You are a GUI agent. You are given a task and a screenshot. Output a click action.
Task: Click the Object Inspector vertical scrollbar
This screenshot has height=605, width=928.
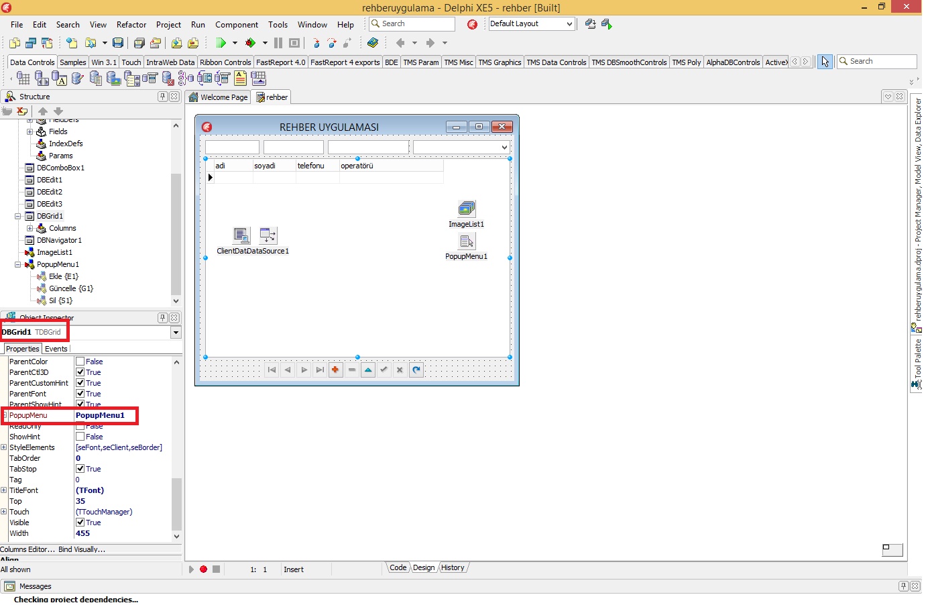coord(177,448)
